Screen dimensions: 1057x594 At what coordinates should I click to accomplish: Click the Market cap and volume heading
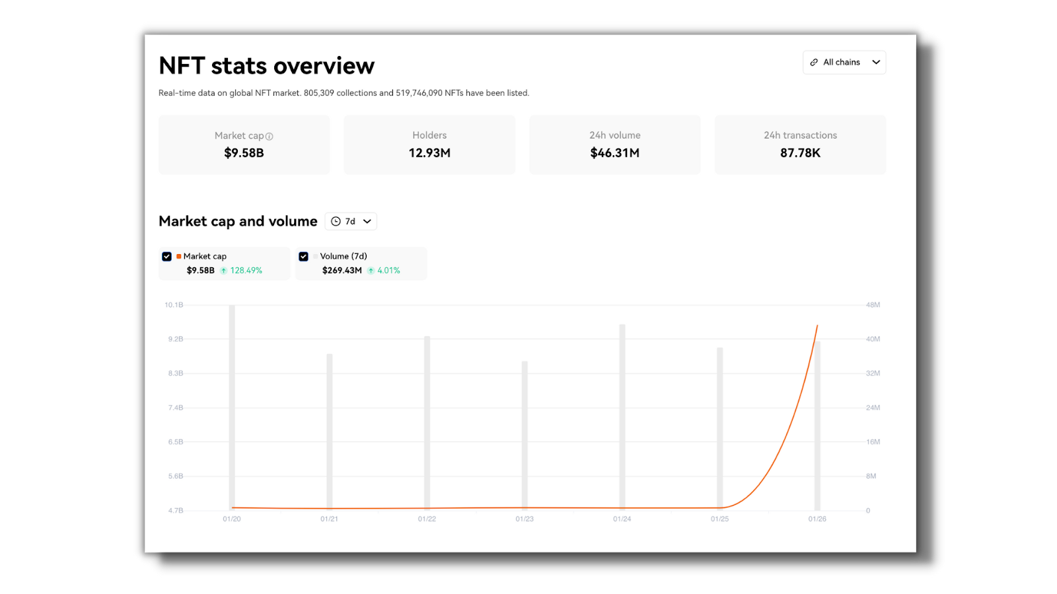click(x=238, y=221)
